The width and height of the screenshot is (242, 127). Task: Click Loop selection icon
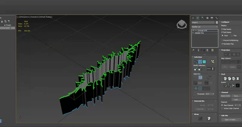[x=209, y=69]
